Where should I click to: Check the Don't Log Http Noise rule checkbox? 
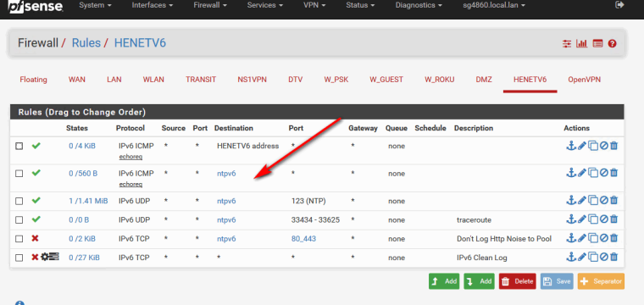[x=19, y=239]
